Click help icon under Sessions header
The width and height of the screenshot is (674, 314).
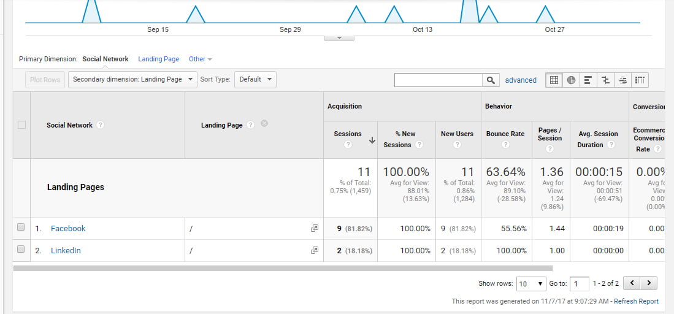coord(348,145)
